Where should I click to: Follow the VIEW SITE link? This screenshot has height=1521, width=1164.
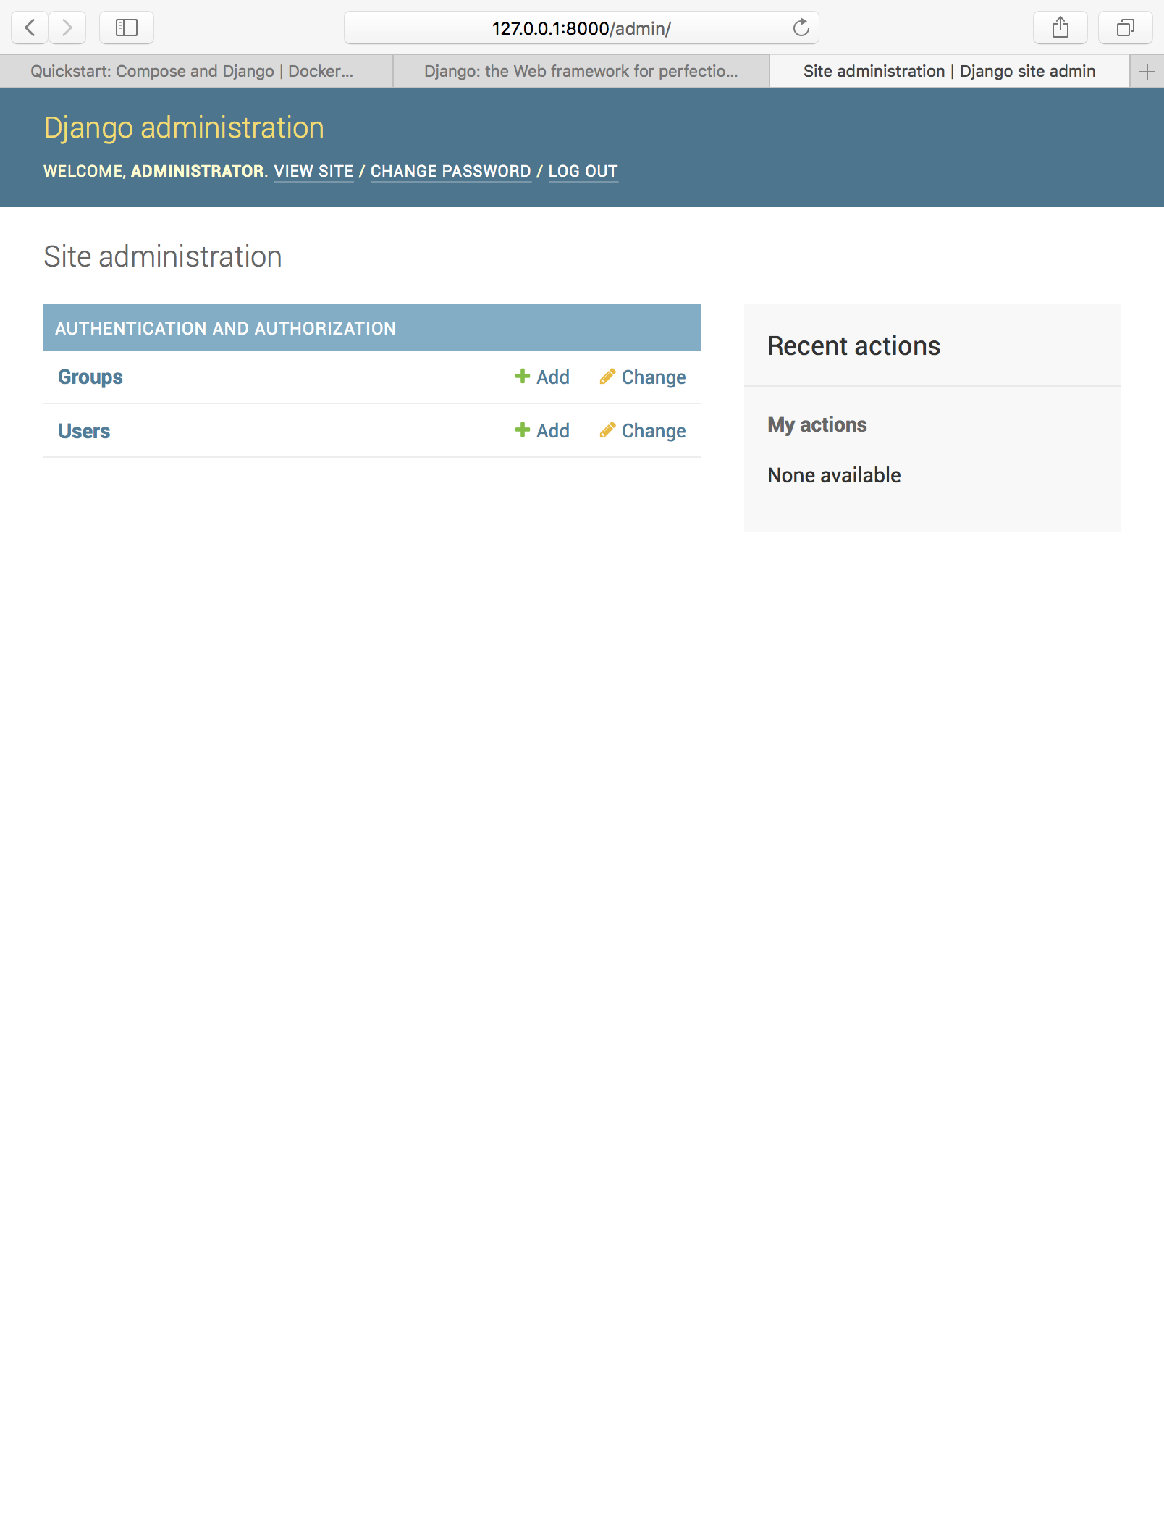(313, 172)
